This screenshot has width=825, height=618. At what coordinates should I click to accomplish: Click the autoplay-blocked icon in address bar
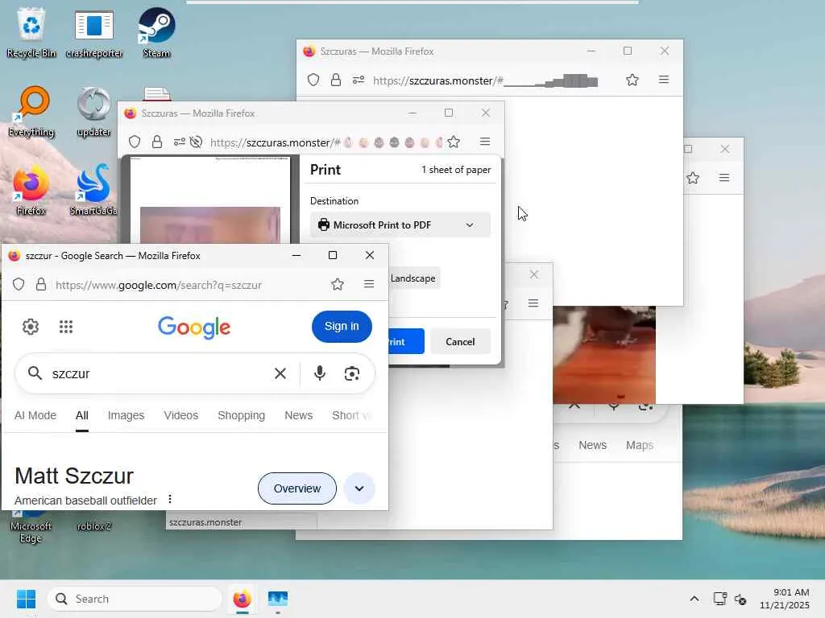click(x=196, y=142)
